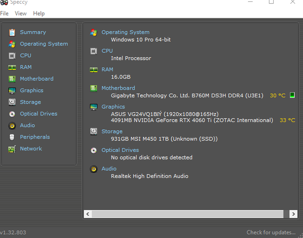
Task: Open Audio section in sidebar
Action: pyautogui.click(x=27, y=125)
